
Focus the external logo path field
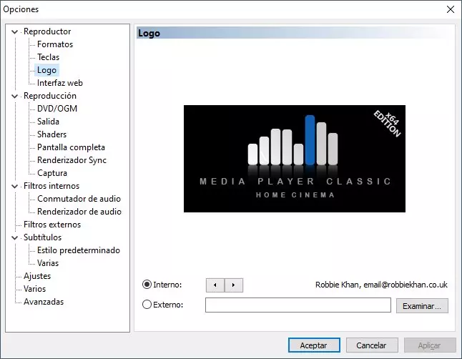[x=298, y=305]
